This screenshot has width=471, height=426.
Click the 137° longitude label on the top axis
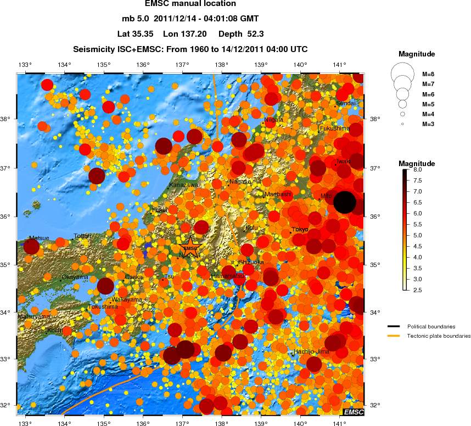pos(182,65)
